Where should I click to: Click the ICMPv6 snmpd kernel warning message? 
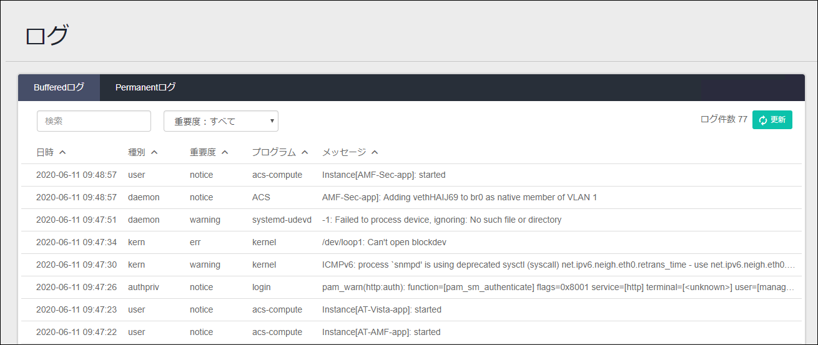(x=558, y=265)
